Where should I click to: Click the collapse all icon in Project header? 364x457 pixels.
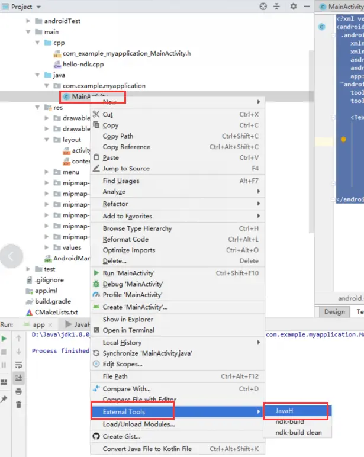(276, 7)
